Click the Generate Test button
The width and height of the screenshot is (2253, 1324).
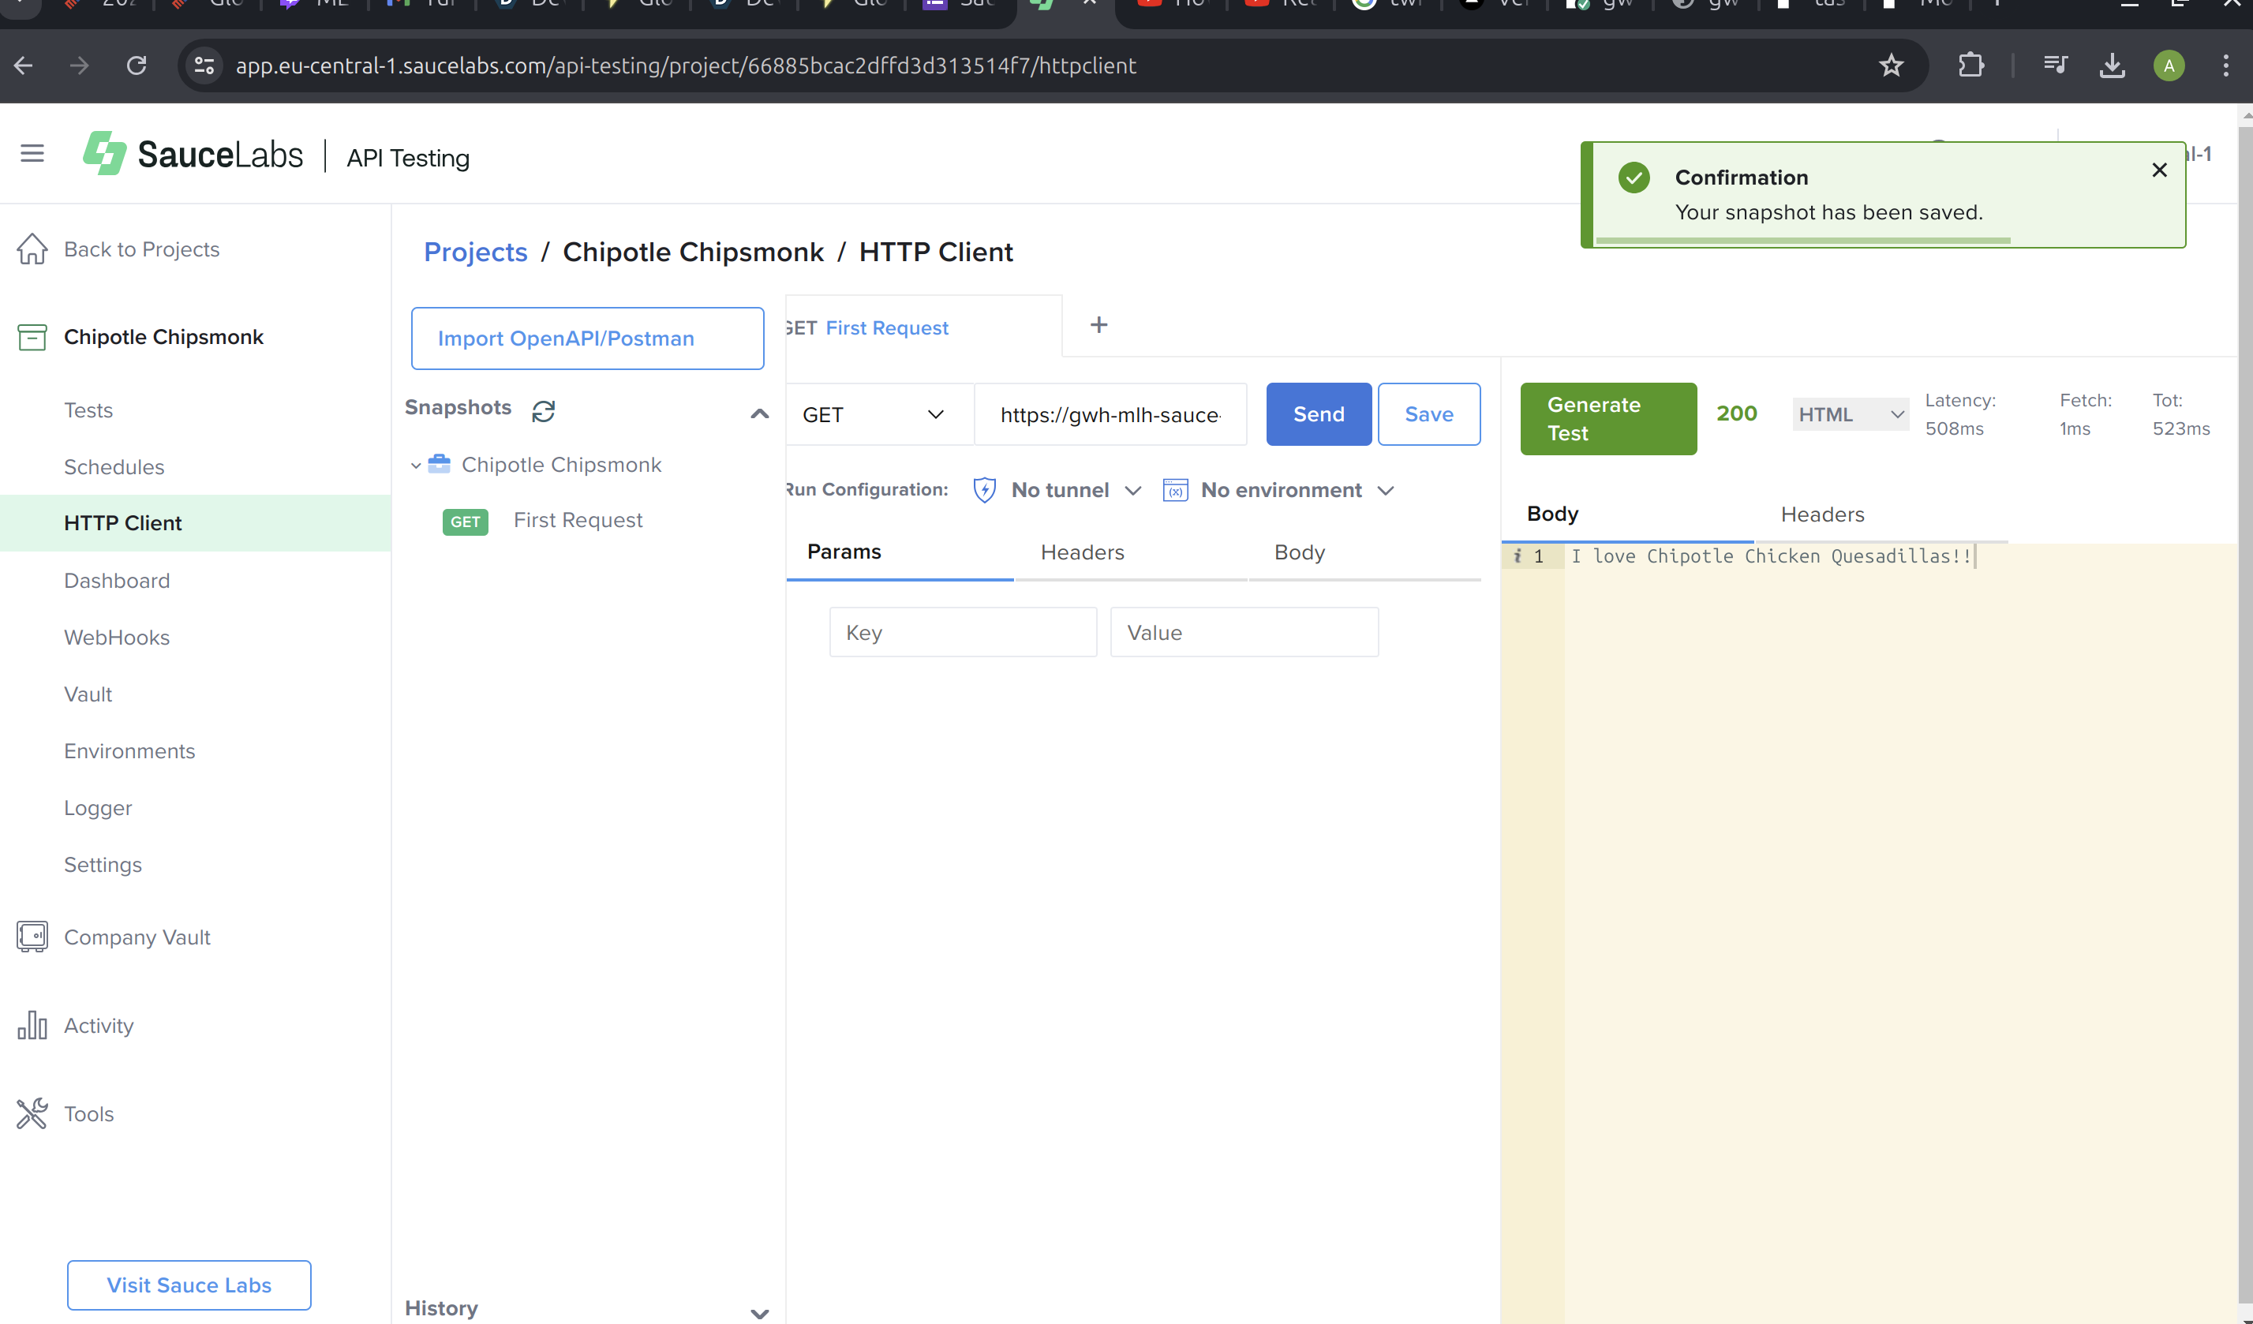1607,418
